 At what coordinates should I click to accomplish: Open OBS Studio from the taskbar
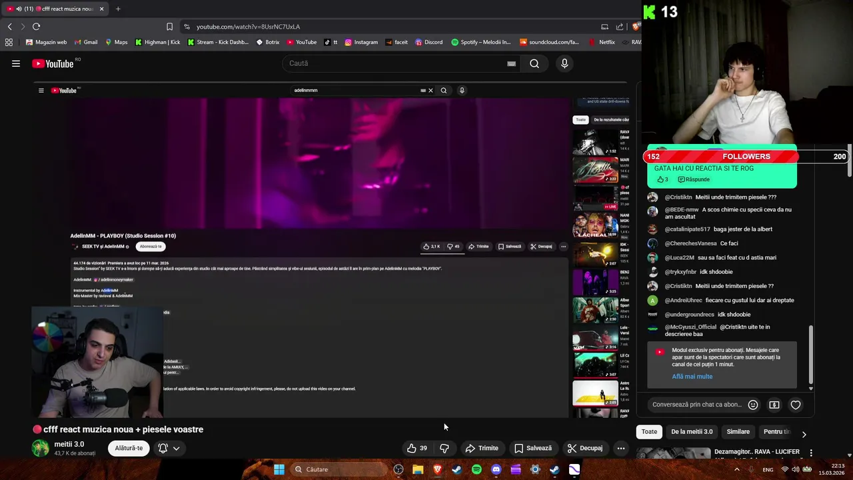399,469
